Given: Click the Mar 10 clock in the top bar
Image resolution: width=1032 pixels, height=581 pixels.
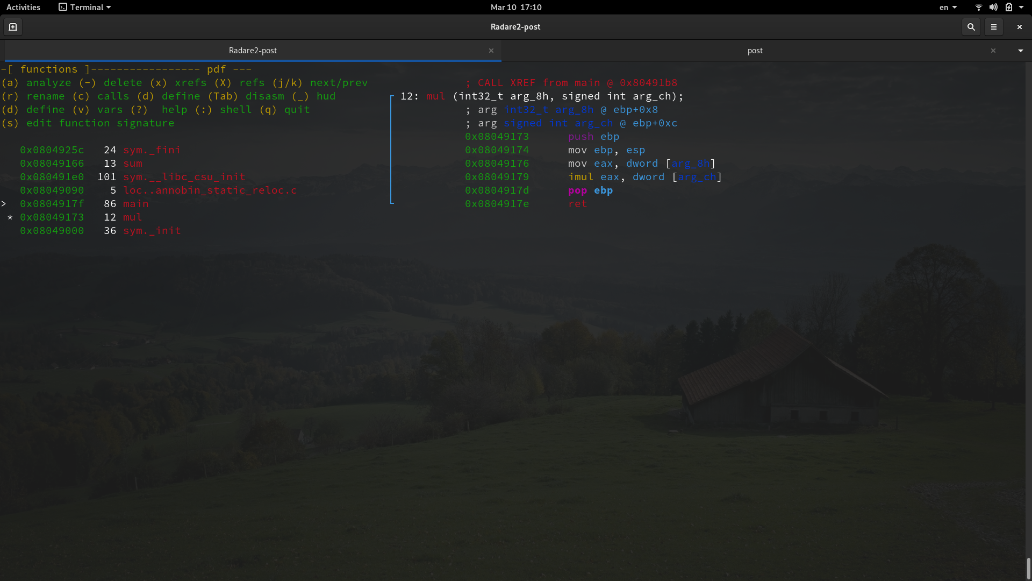Looking at the screenshot, I should [514, 7].
